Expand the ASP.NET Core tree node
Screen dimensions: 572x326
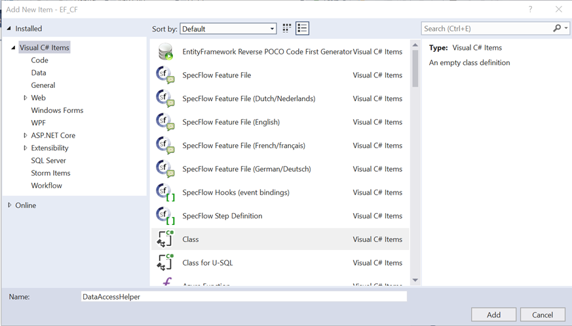click(25, 135)
